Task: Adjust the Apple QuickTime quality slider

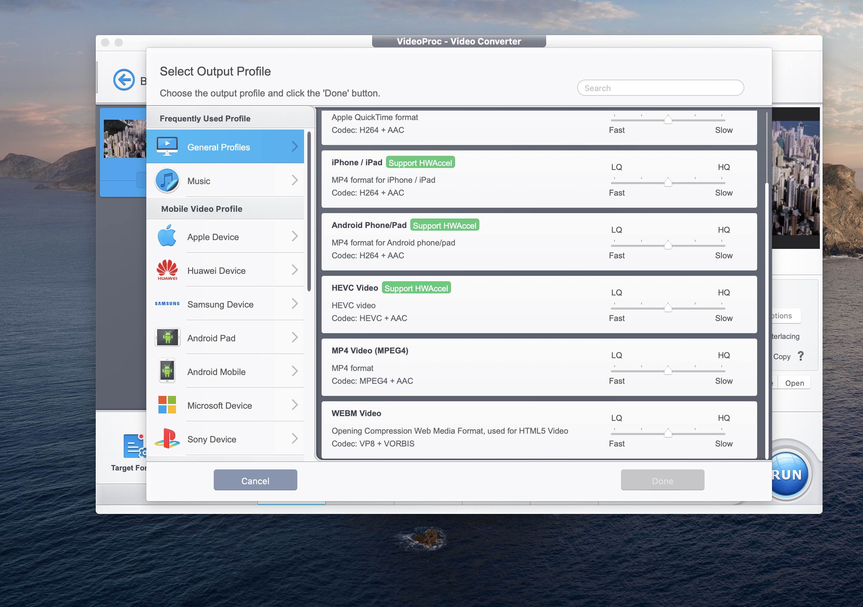Action: pos(668,120)
